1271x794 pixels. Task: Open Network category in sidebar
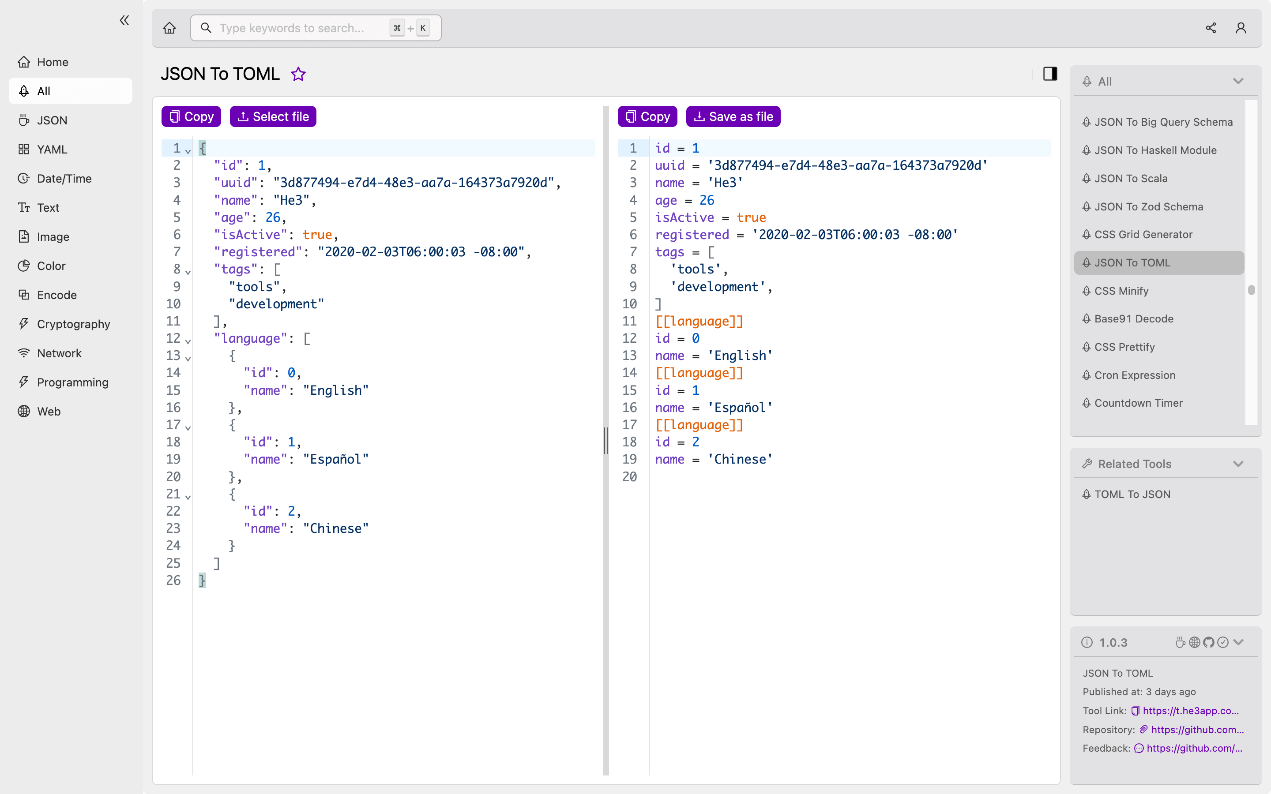click(x=70, y=353)
